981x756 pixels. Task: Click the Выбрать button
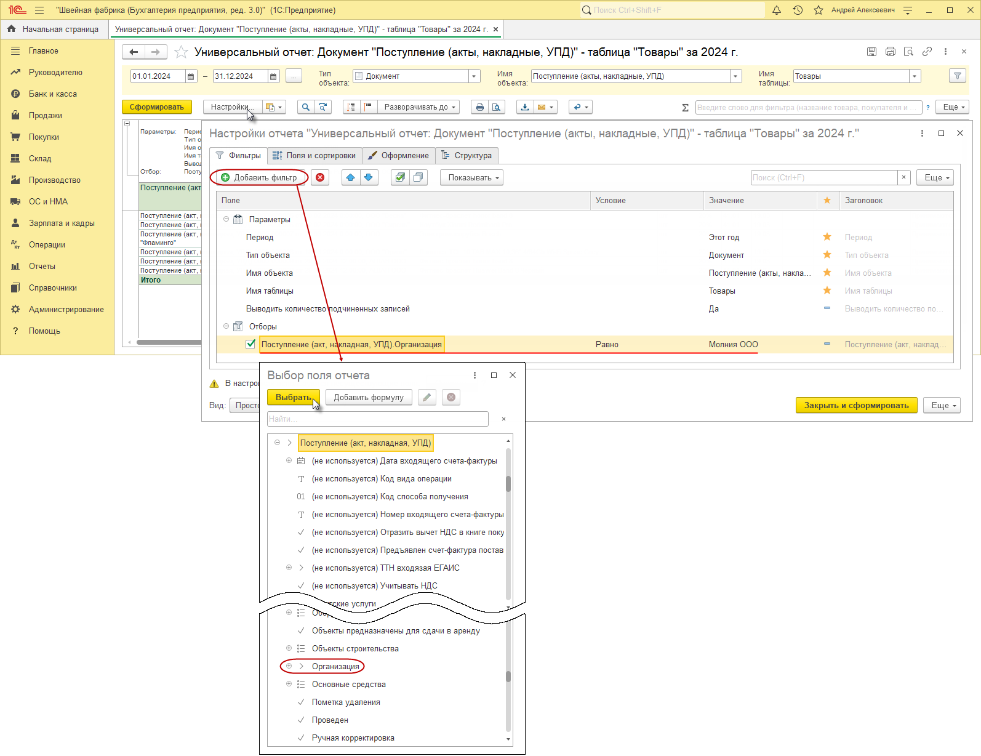(294, 397)
